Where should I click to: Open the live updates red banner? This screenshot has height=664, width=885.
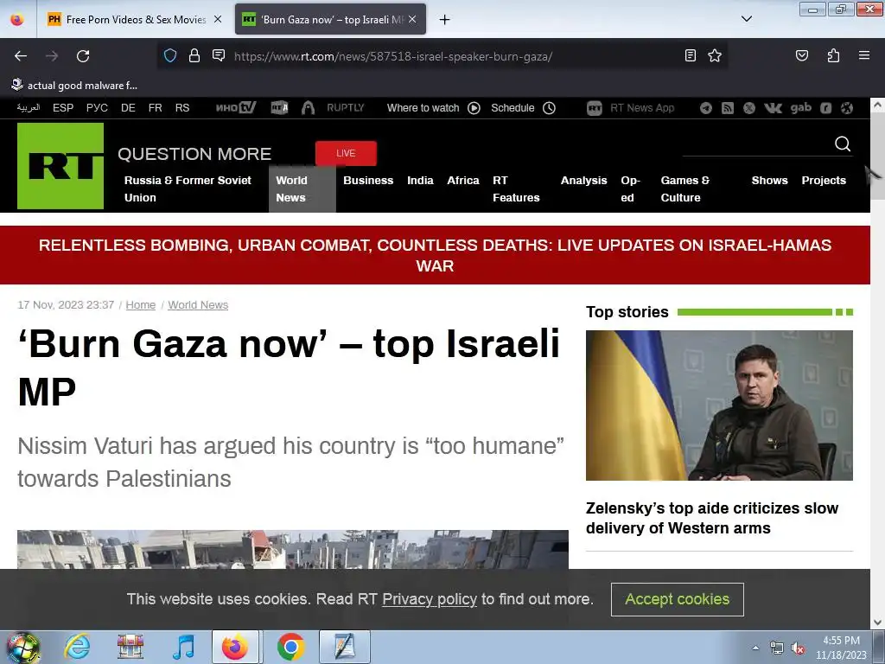point(435,255)
